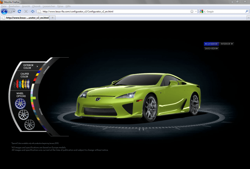Click the search magnifier icon

(247, 11)
